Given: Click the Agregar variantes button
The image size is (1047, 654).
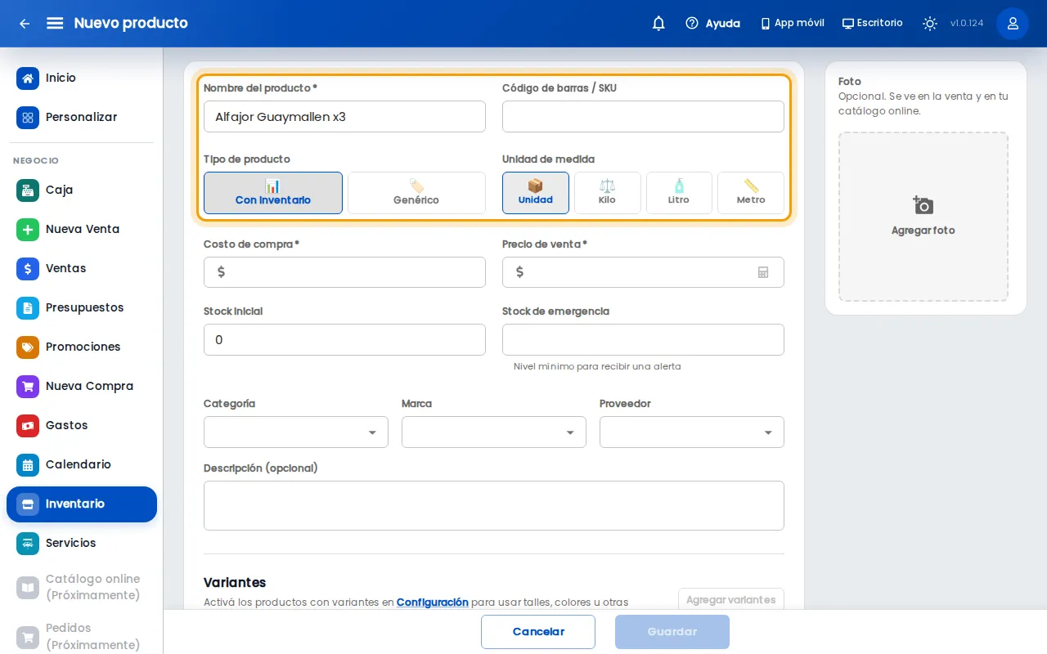Looking at the screenshot, I should point(731,600).
